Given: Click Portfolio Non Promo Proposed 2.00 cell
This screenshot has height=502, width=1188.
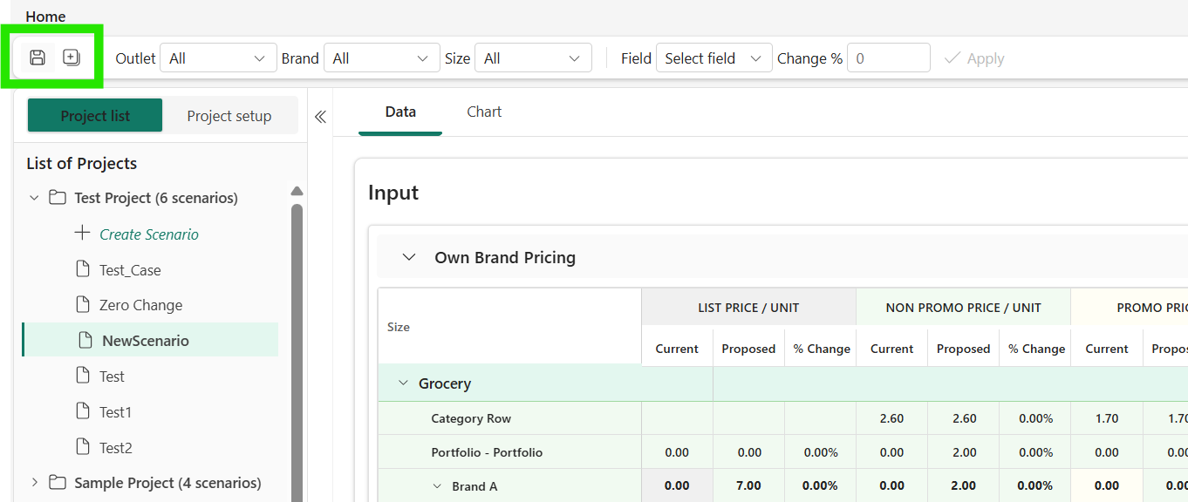Looking at the screenshot, I should tap(963, 452).
